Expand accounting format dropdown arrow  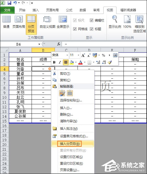(x=99, y=55)
